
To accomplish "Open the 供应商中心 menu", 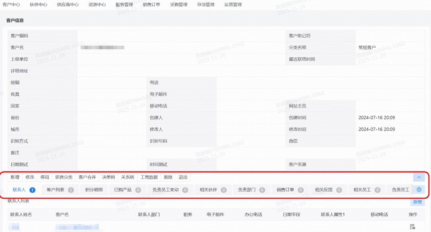I will pos(68,5).
